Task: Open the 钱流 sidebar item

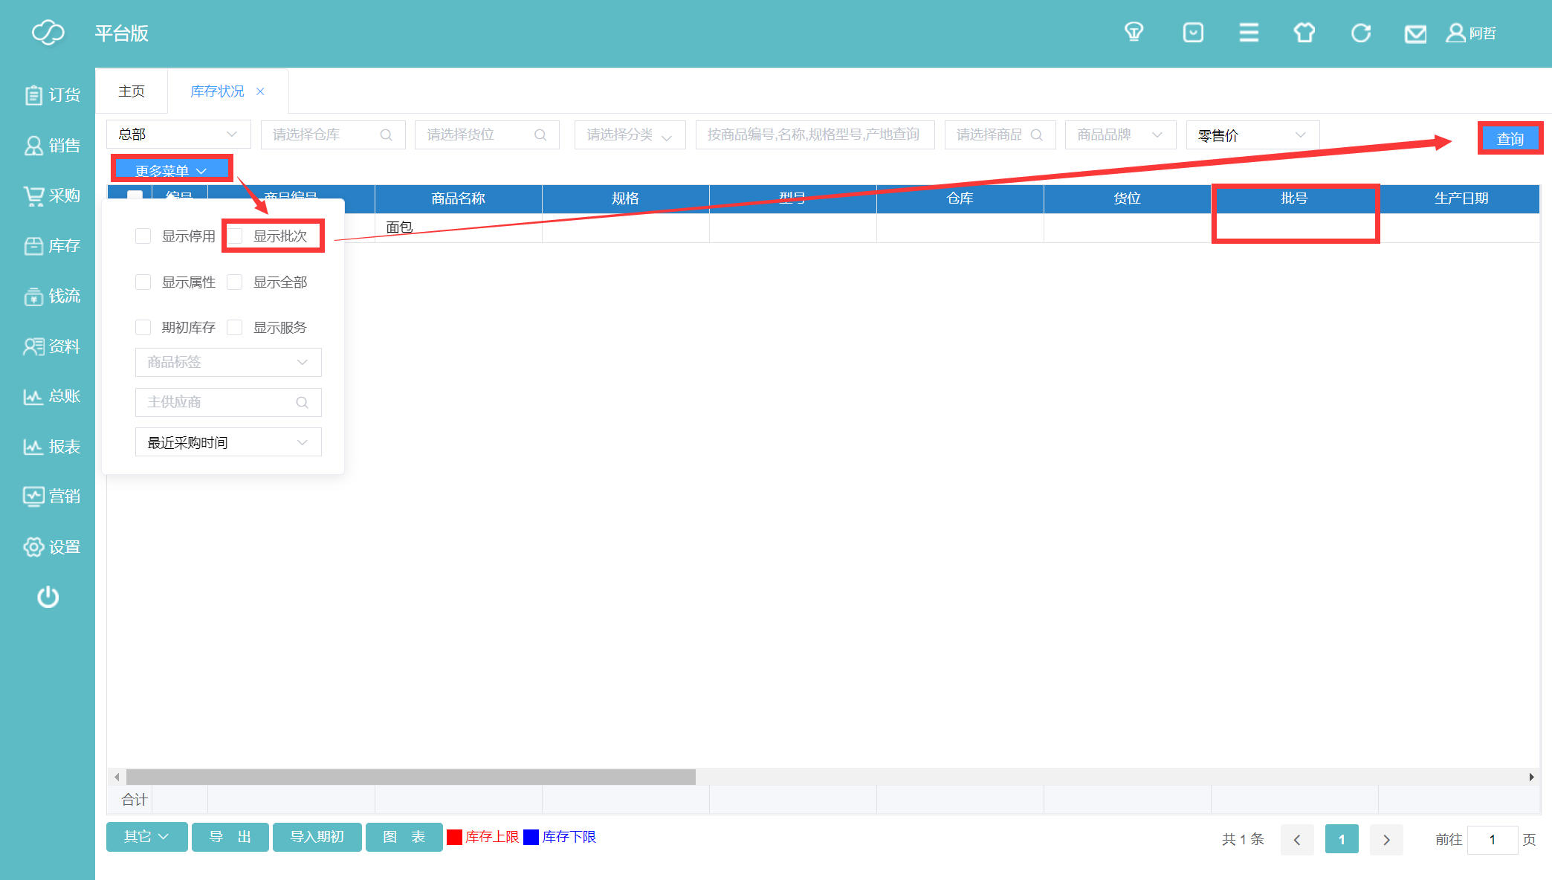Action: (x=52, y=296)
